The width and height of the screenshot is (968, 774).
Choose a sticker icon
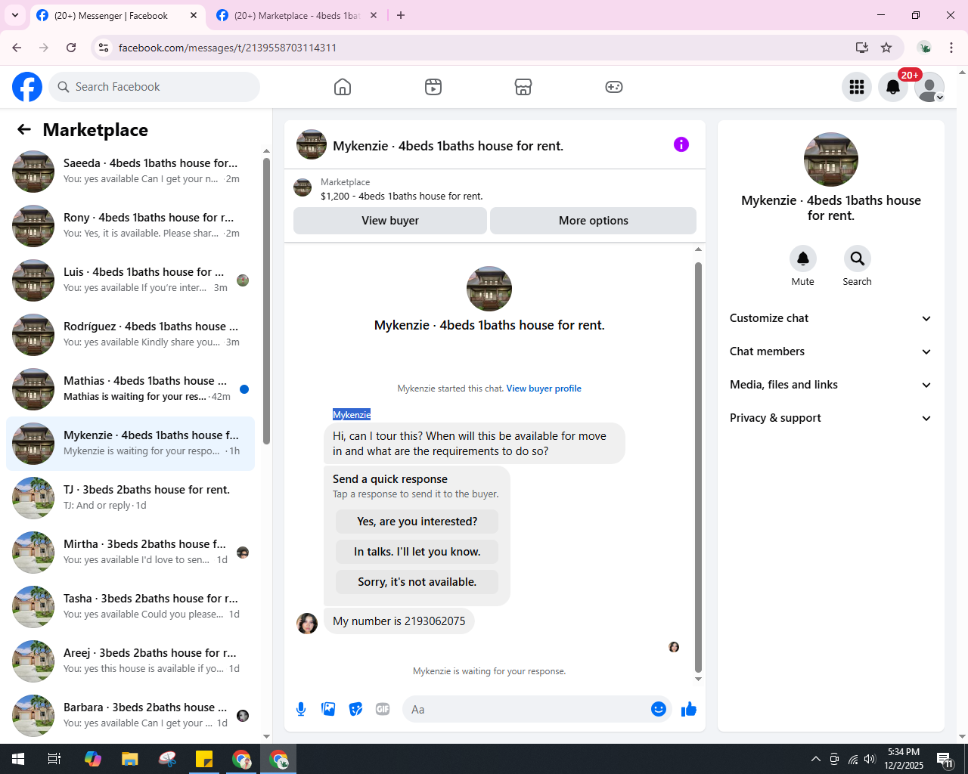355,709
